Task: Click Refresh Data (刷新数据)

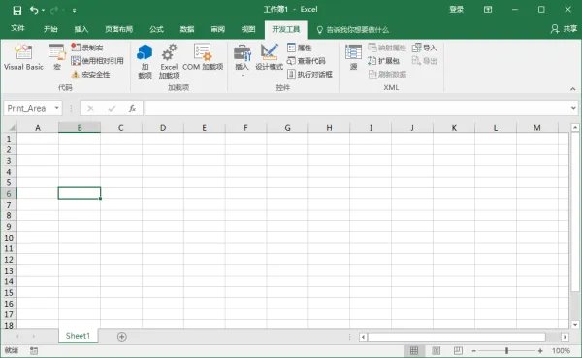Action: tap(387, 75)
